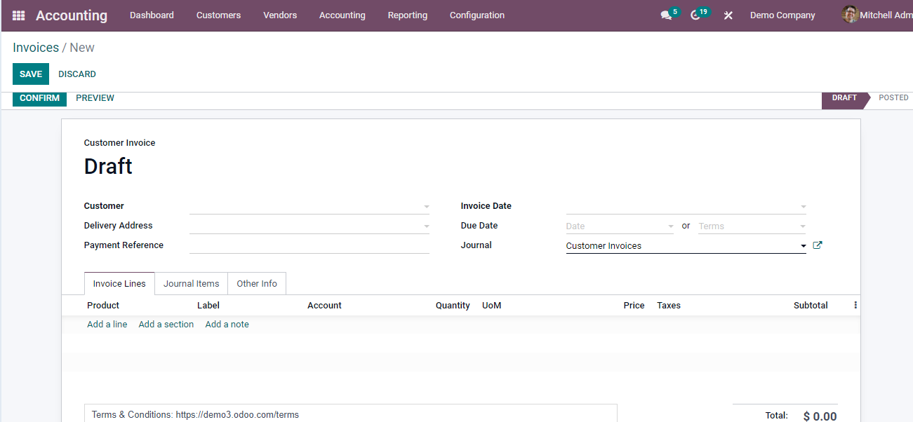This screenshot has width=913, height=422.
Task: Click the UoM column header
Action: 492,306
